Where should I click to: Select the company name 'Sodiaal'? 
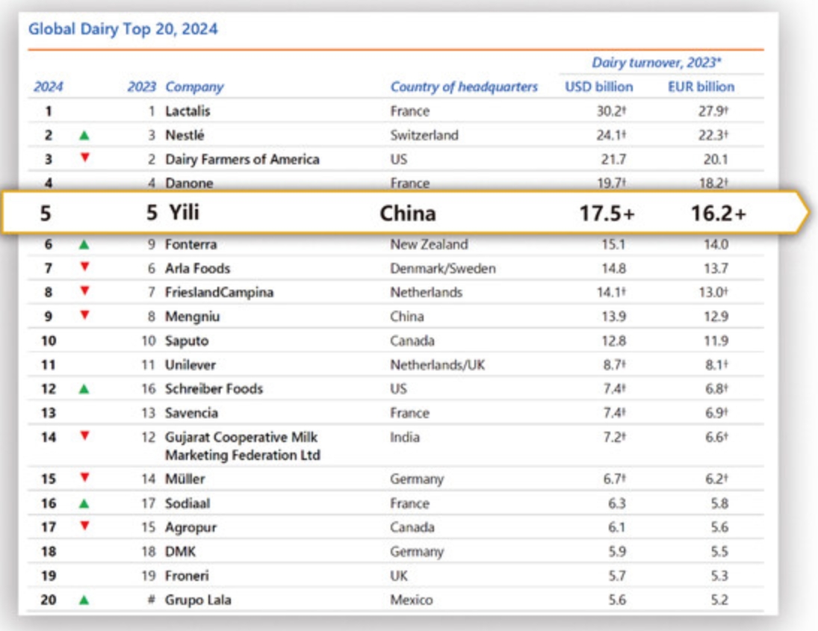[188, 503]
